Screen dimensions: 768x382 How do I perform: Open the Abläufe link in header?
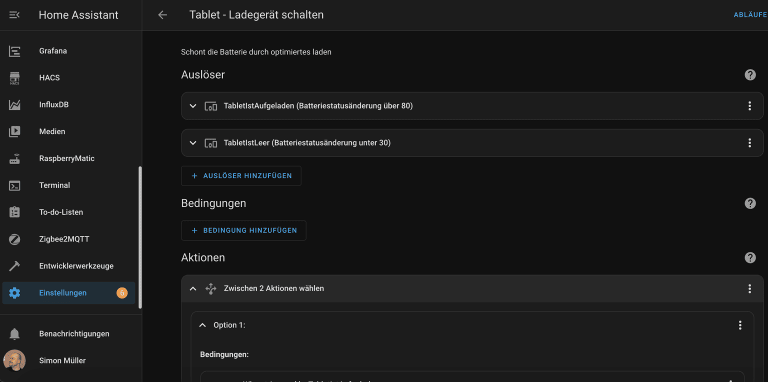point(750,15)
